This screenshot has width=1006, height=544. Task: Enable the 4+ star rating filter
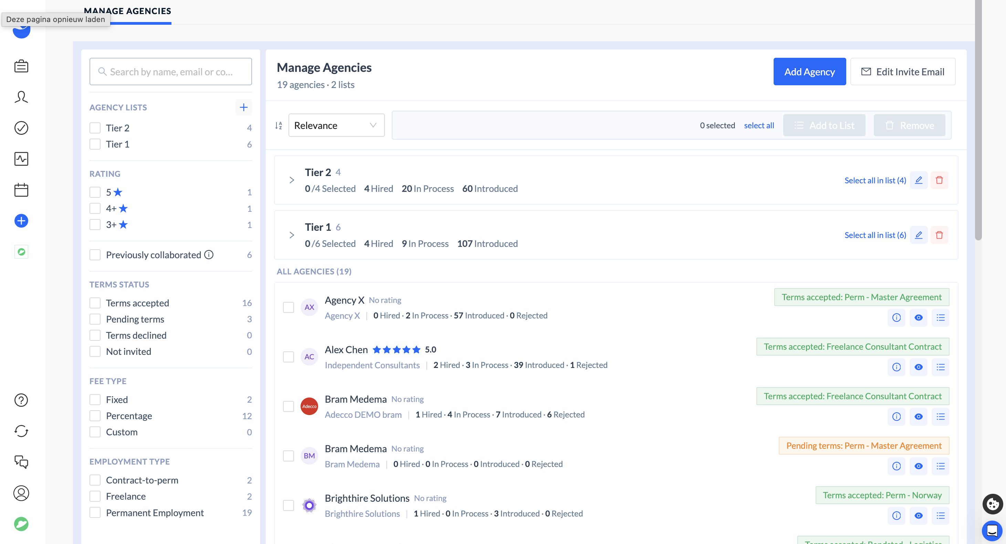[95, 209]
